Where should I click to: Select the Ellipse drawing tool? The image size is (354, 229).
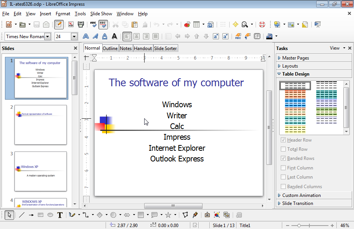pyautogui.click(x=50, y=215)
